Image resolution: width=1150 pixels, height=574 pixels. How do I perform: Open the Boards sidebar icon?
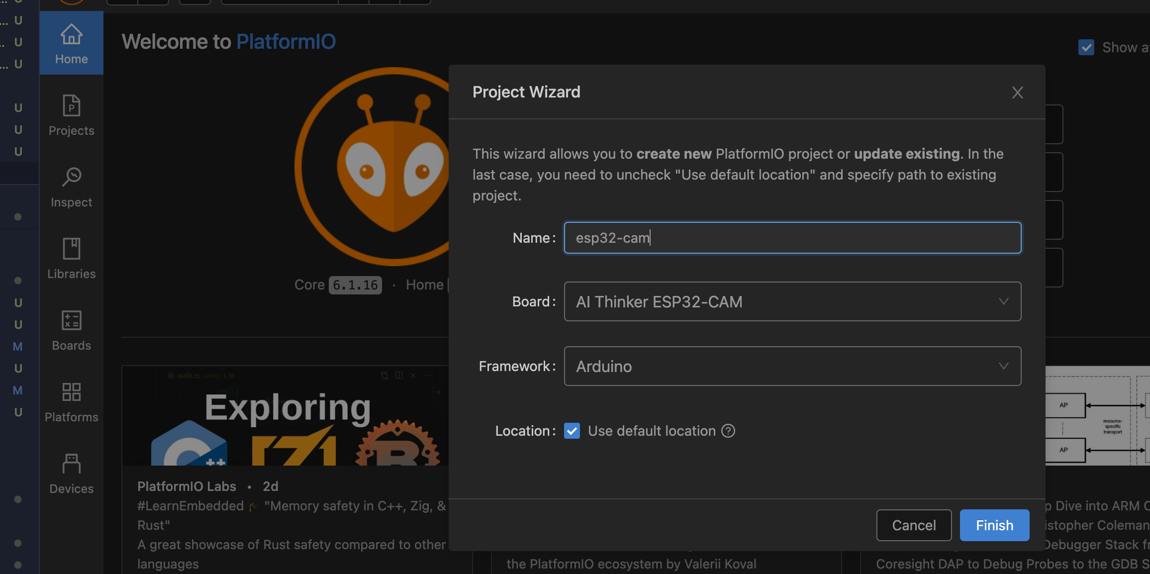[x=71, y=330]
